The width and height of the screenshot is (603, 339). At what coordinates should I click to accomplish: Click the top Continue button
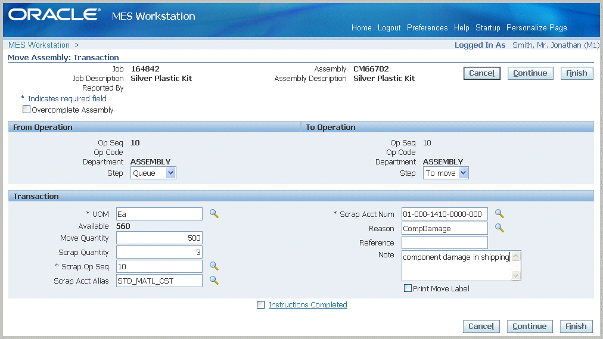pos(530,73)
